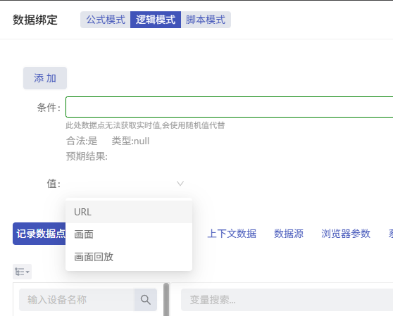This screenshot has height=316, width=393.
Task: Select the 逻辑模式 tab
Action: [x=156, y=20]
